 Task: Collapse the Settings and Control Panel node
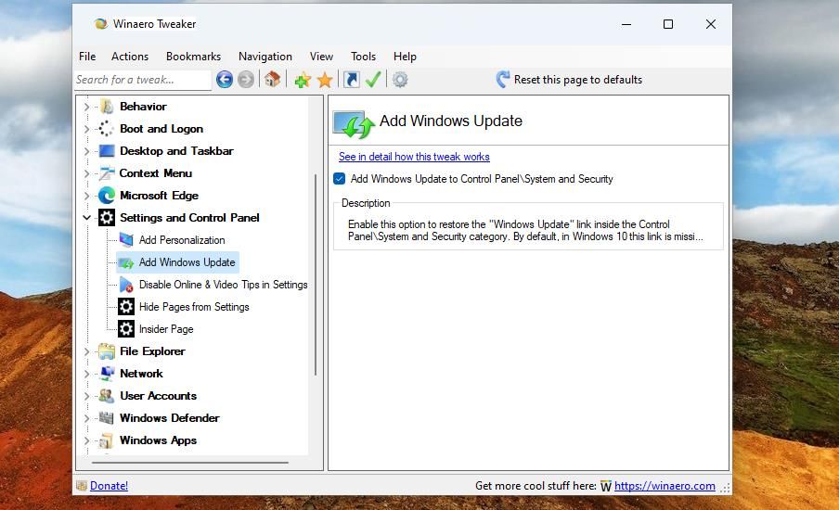pos(86,218)
